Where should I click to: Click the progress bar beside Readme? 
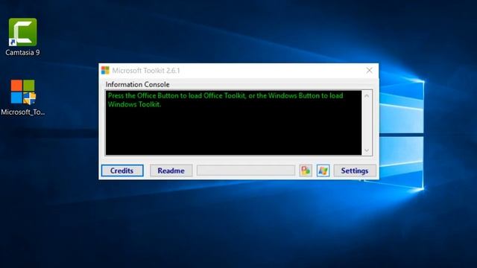click(246, 170)
